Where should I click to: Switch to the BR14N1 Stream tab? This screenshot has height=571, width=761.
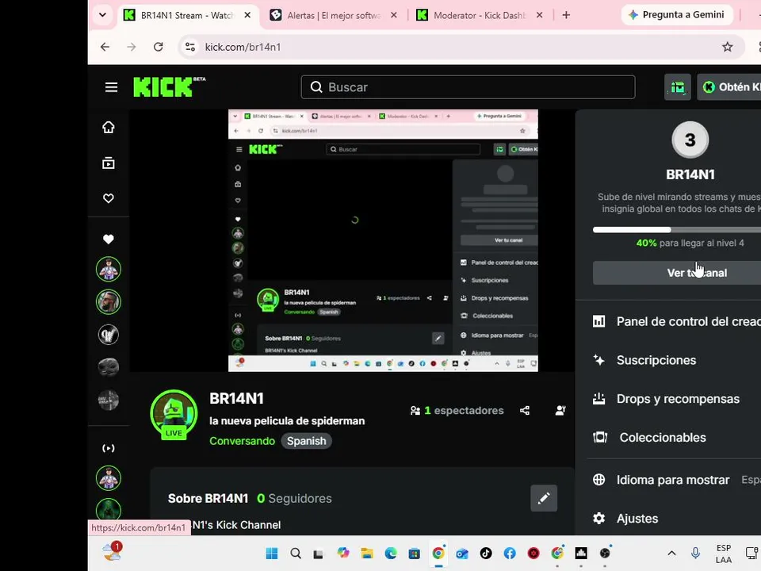pos(187,15)
